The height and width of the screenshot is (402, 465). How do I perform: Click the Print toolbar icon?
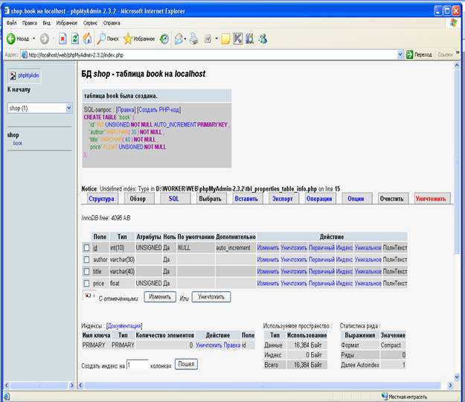pyautogui.click(x=193, y=39)
